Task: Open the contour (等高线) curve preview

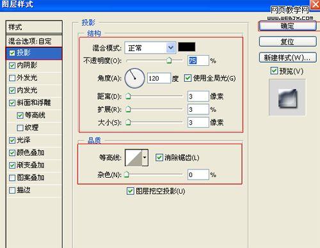Action: 134,158
